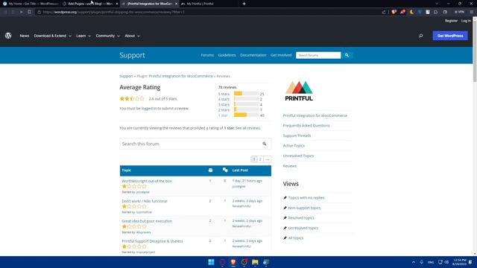477x268 pixels.
Task: Click the page vertical scrollbar thumb
Action: pos(475,51)
